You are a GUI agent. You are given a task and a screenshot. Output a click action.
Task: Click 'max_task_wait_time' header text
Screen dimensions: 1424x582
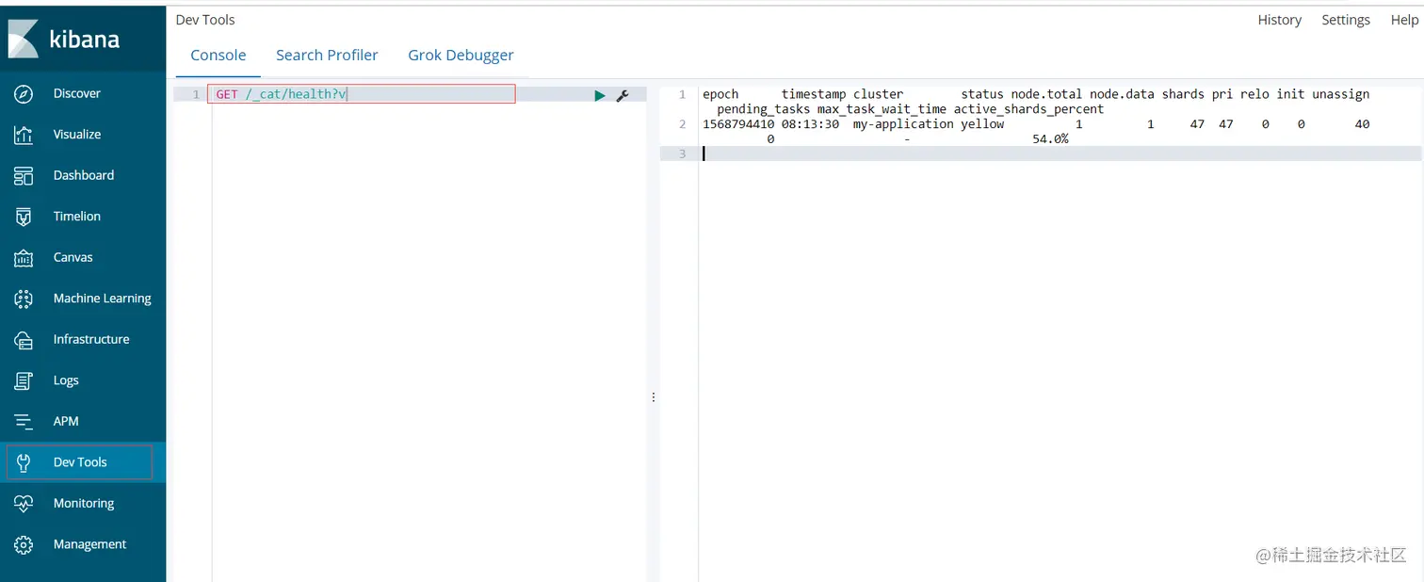(882, 109)
